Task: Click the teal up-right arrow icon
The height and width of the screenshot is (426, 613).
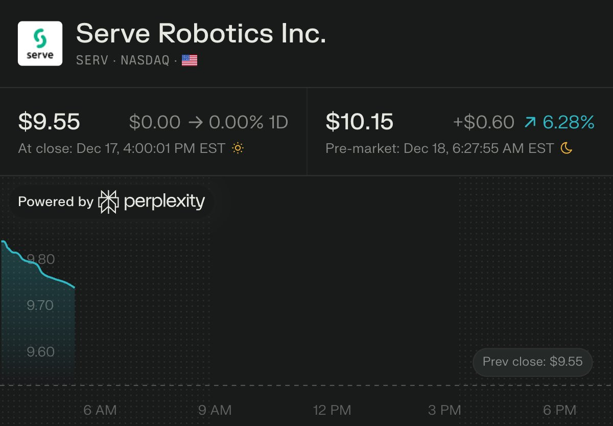Action: click(530, 122)
